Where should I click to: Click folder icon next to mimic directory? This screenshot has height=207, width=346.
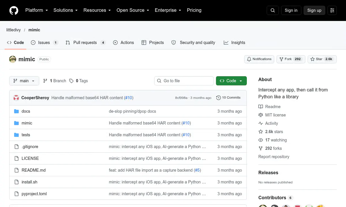16,123
